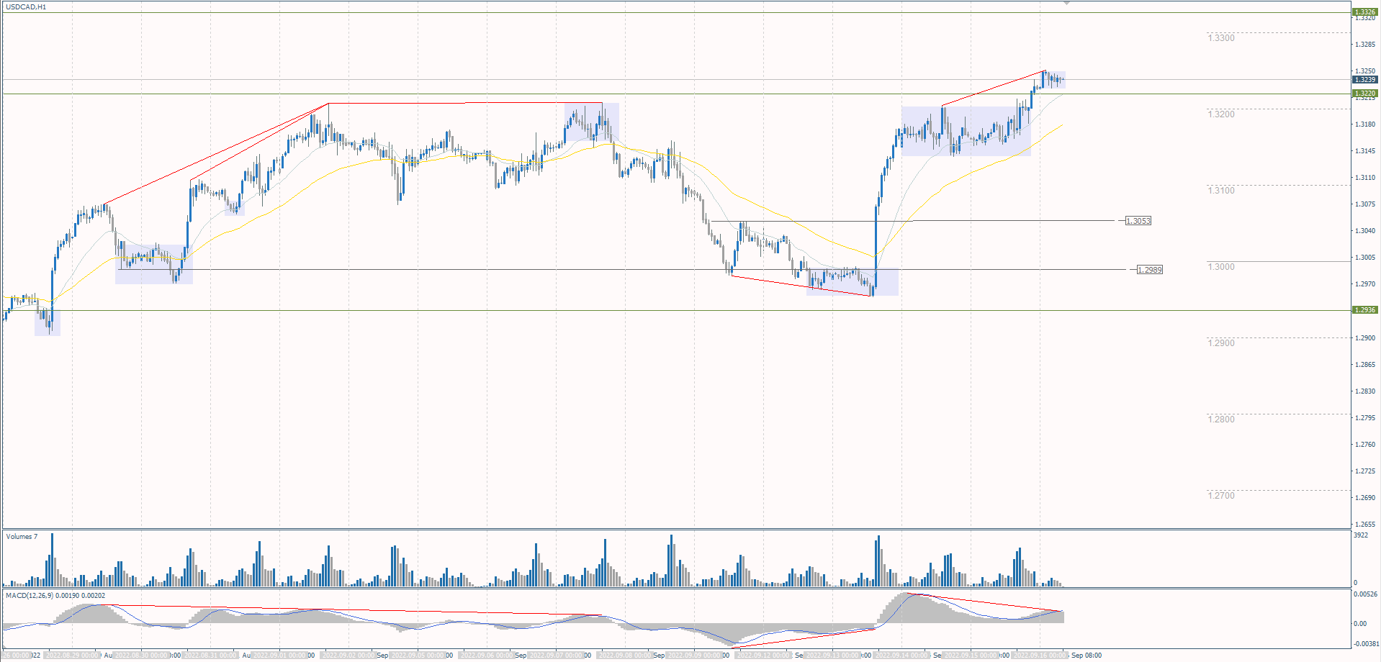This screenshot has width=1381, height=662.
Task: Click 1.3040 on the price axis
Action: [x=1365, y=231]
